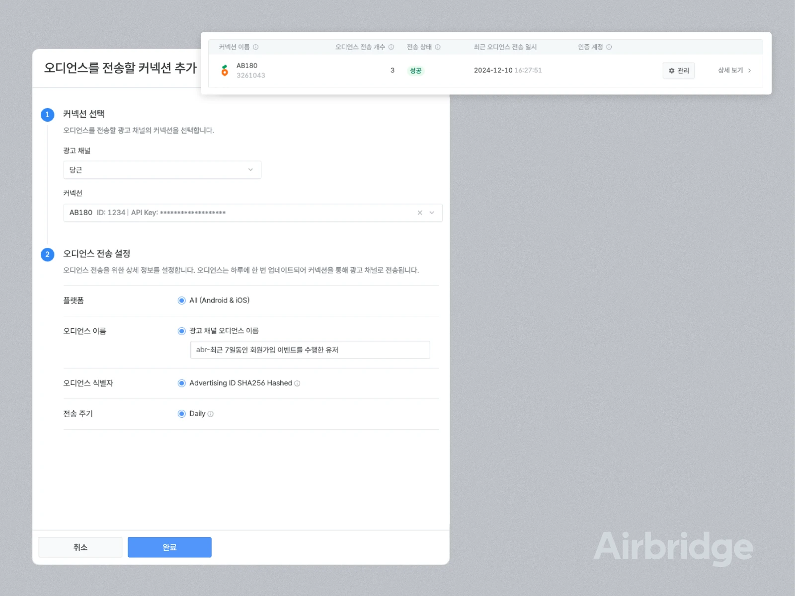Click the Daangn carrot logo icon
The width and height of the screenshot is (795, 596).
point(225,71)
